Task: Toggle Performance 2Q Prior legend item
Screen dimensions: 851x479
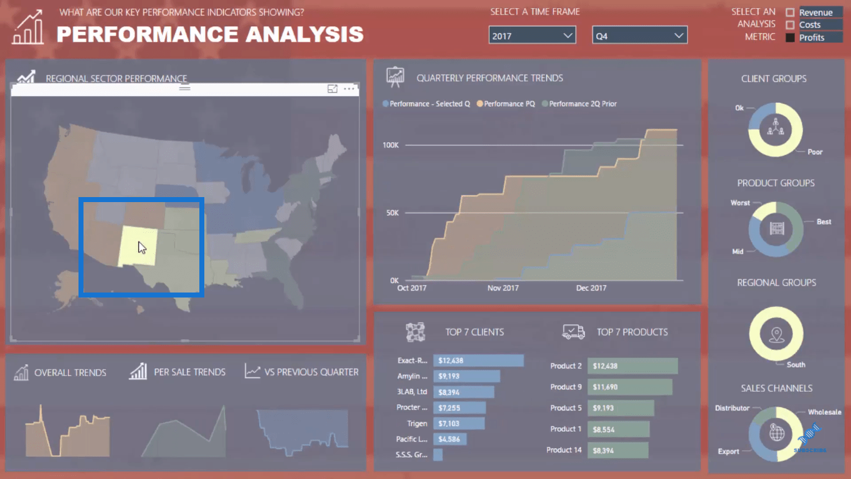Action: click(579, 104)
